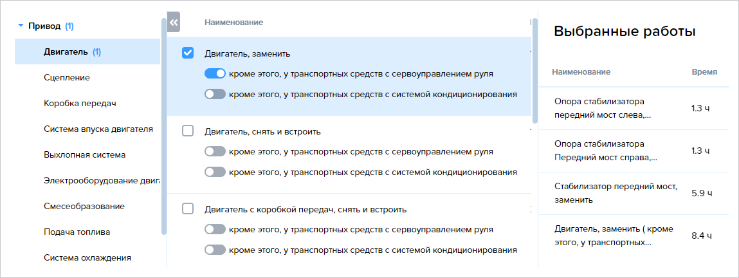This screenshot has height=278, width=739.
Task: Select Система охлаждения category
Action: pos(87,258)
